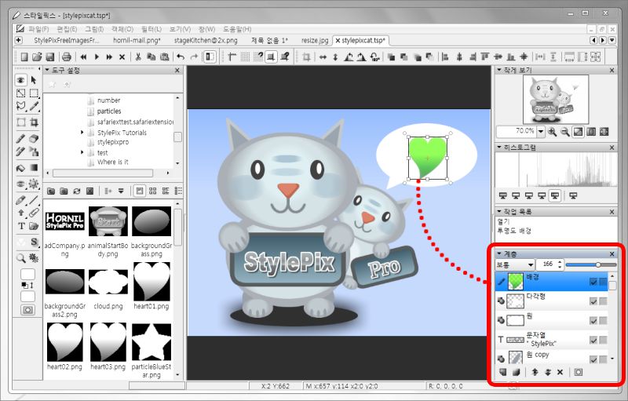Screen dimensions: 628x401
Task: Toggle lock box of 문자열 StylePix layer
Action: point(603,340)
